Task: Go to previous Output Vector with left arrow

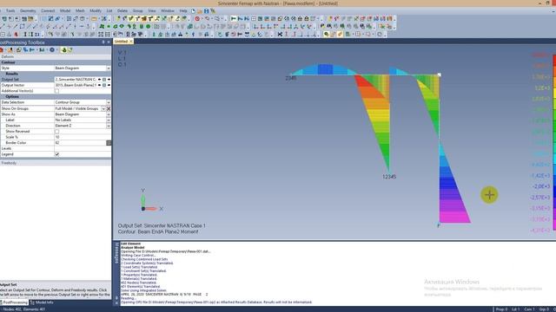Action: pos(99,85)
